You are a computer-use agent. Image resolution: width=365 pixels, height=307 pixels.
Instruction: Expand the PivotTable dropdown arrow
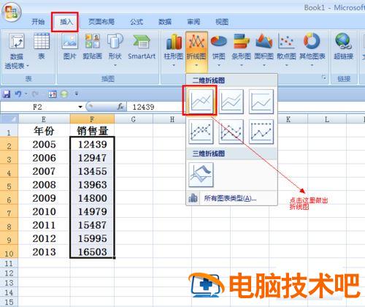click(28, 66)
